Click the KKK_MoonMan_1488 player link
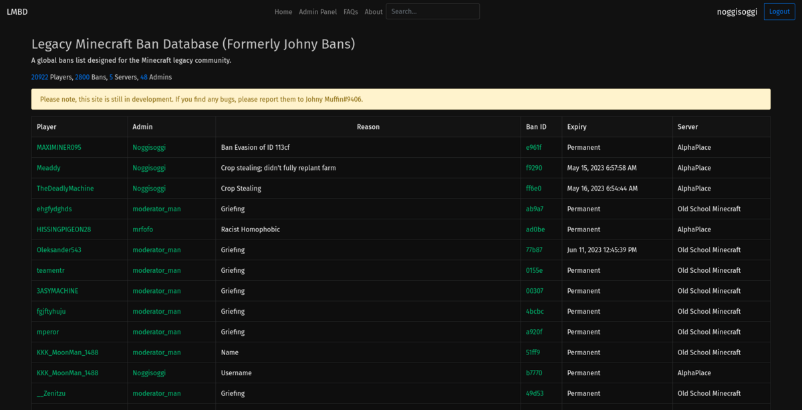Screen dimensions: 802x410 pos(68,352)
